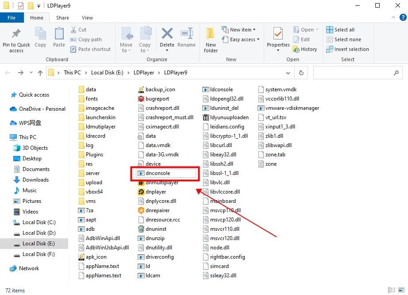Select the system.vmdk file
The width and height of the screenshot is (408, 295).
(277, 89)
